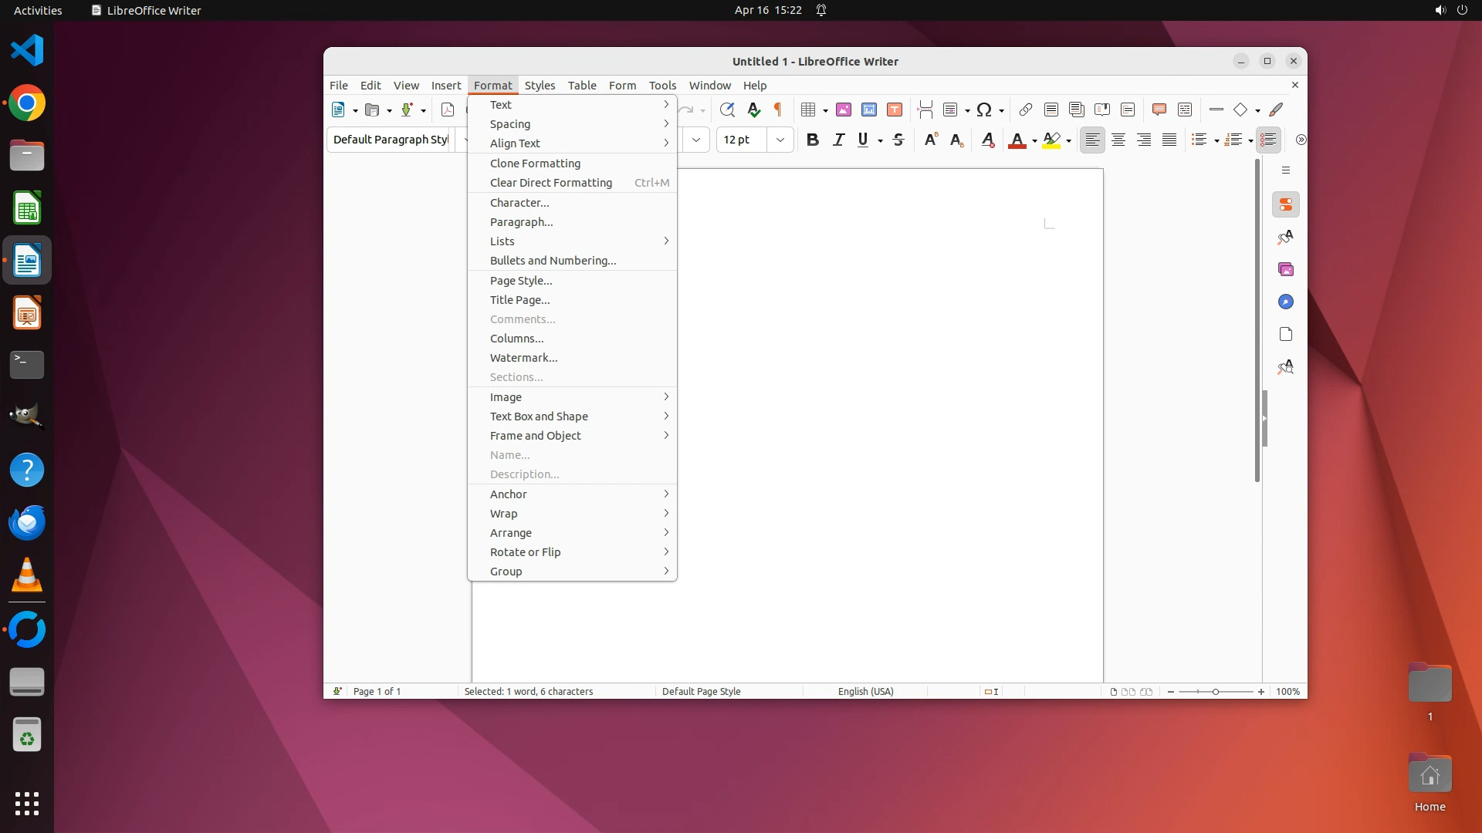Toggle Italic formatting button
Image resolution: width=1482 pixels, height=833 pixels.
(x=838, y=140)
